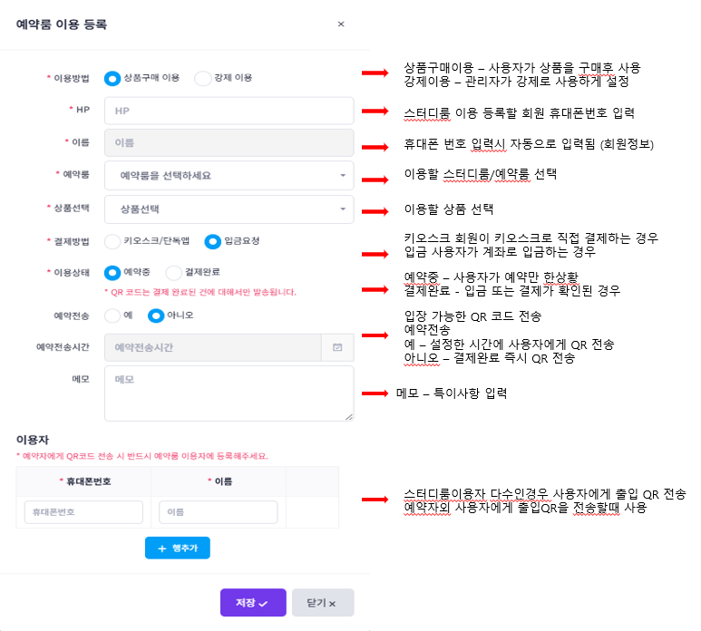Click the 저장 save button
Screen dimensions: 701x631
tap(253, 603)
